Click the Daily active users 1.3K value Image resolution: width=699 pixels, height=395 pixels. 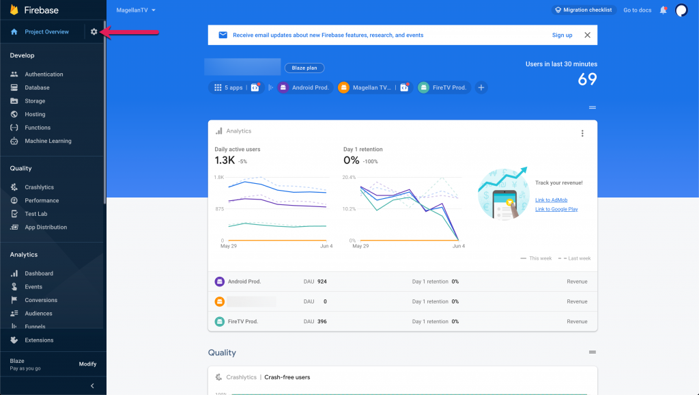tap(225, 160)
